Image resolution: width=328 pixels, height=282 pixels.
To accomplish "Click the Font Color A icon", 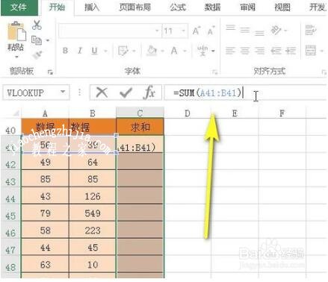I will point(174,51).
